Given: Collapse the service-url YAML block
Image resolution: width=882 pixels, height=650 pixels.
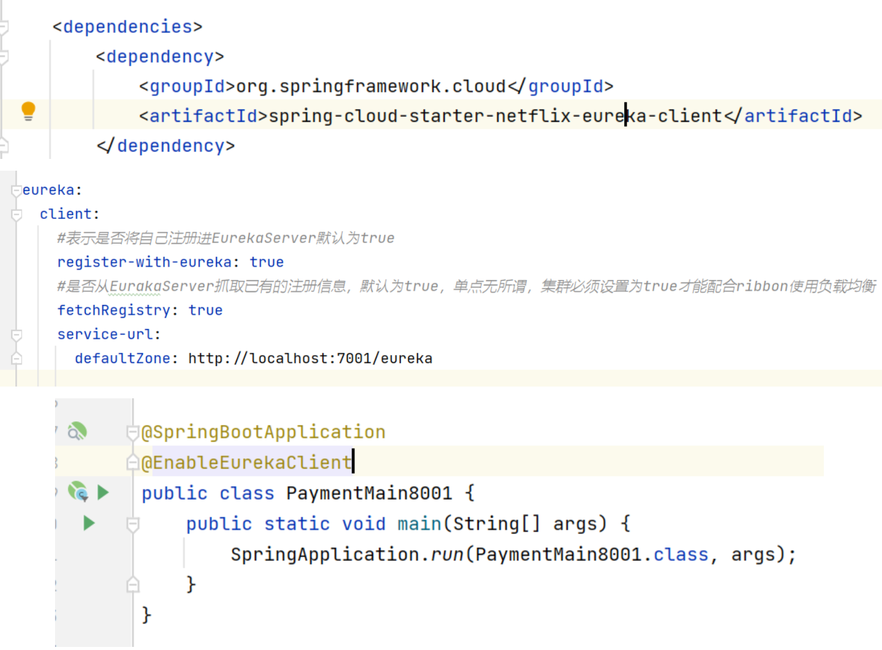Looking at the screenshot, I should tap(17, 335).
